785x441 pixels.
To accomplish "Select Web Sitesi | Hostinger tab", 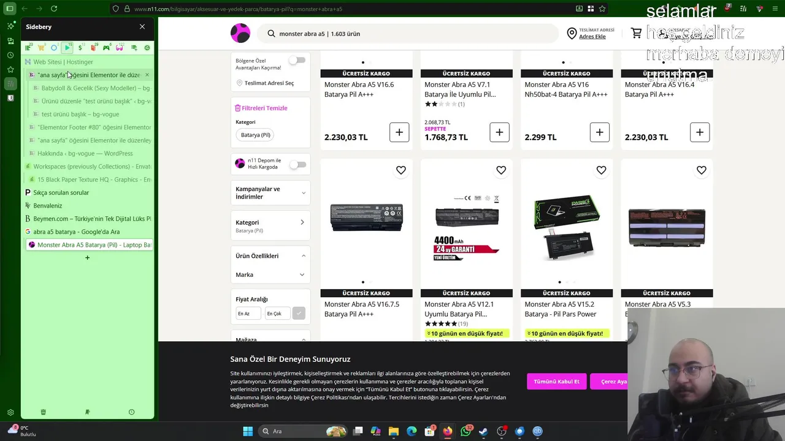I will (x=87, y=62).
